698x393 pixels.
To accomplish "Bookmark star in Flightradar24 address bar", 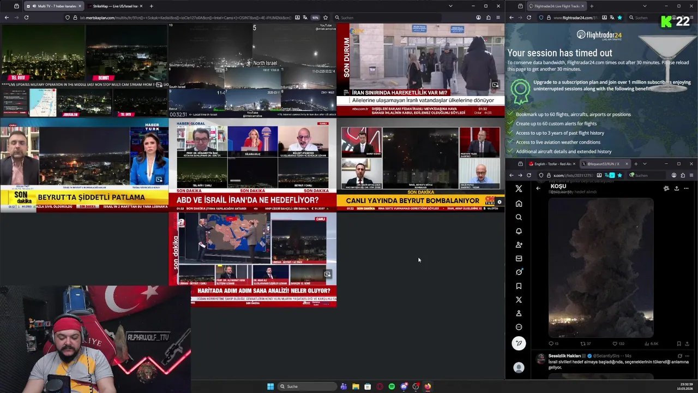I will tap(619, 17).
